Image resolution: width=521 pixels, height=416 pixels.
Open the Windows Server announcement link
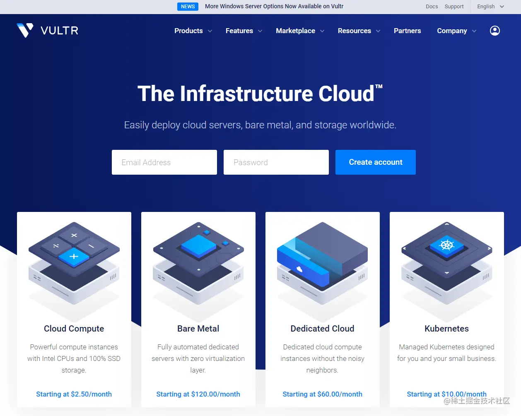274,6
